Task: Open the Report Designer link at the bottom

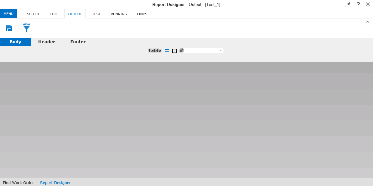Action: [55, 183]
